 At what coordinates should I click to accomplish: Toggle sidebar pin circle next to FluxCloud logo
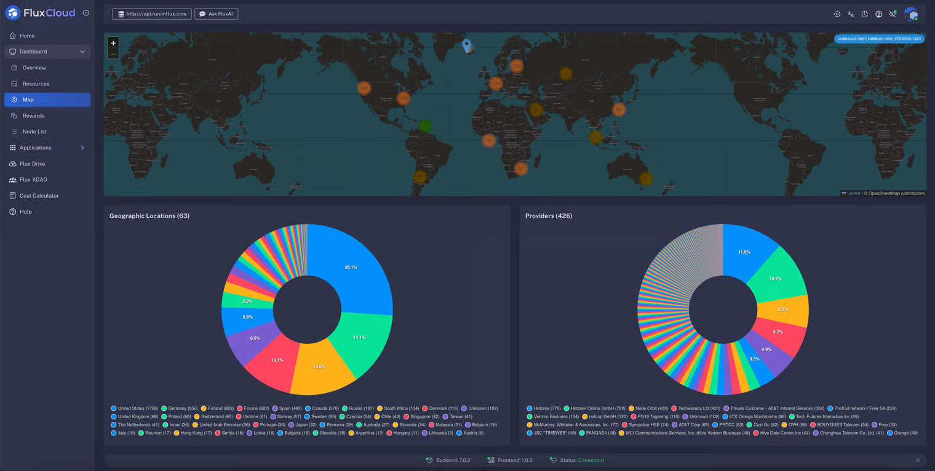86,13
